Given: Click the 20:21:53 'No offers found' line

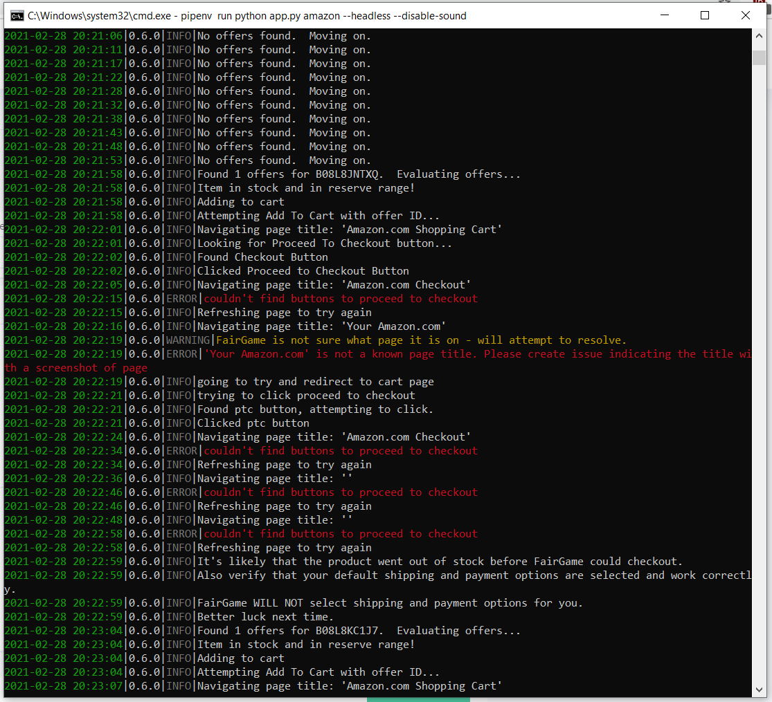Looking at the screenshot, I should pos(188,160).
